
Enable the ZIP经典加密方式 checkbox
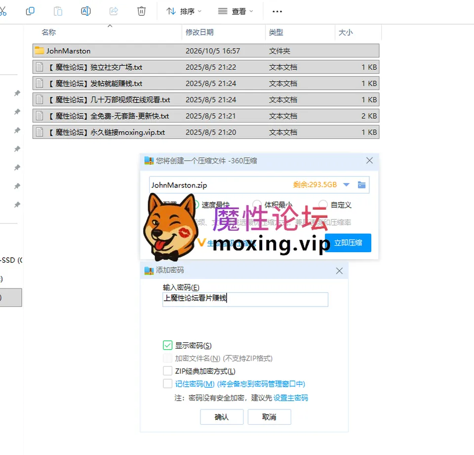click(167, 371)
